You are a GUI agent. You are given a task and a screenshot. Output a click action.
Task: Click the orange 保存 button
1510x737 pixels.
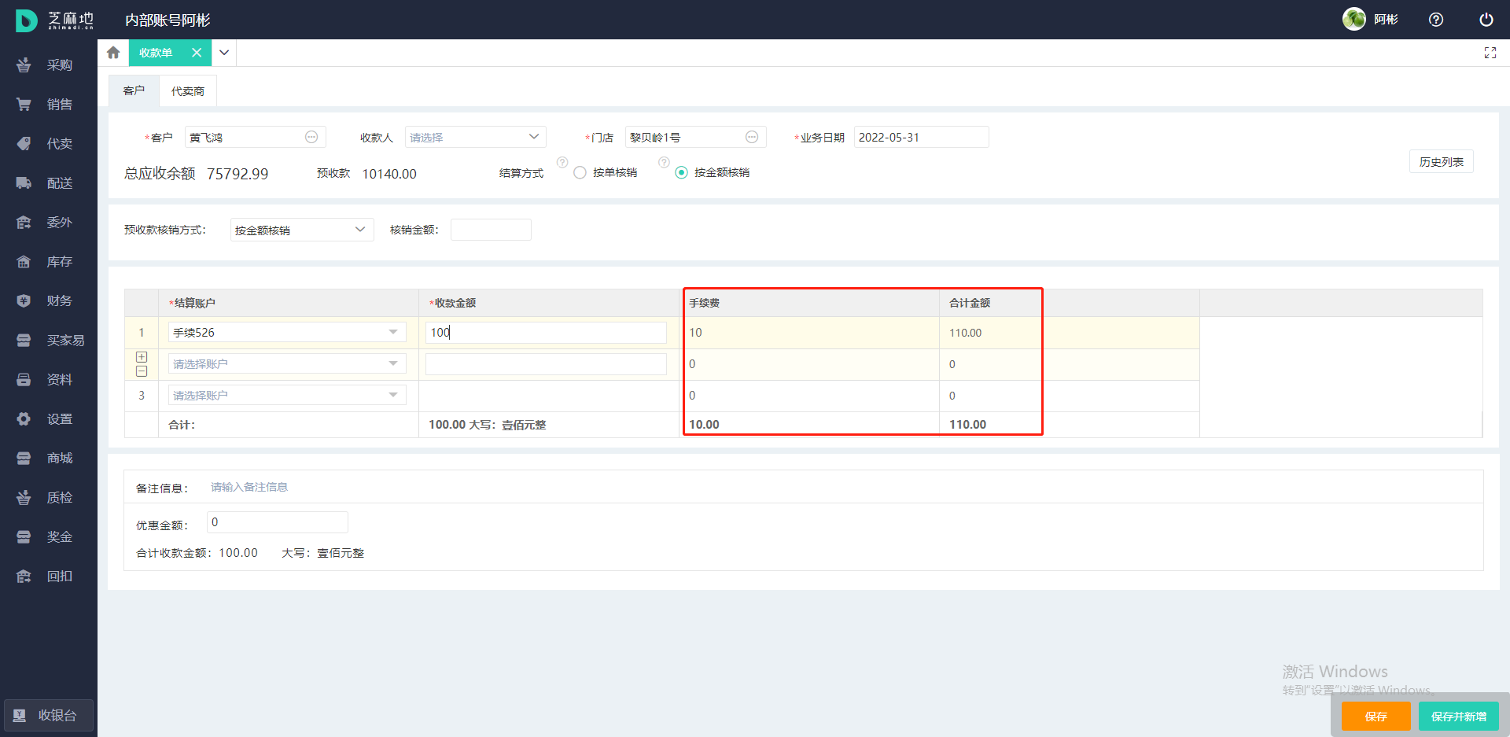click(1376, 717)
